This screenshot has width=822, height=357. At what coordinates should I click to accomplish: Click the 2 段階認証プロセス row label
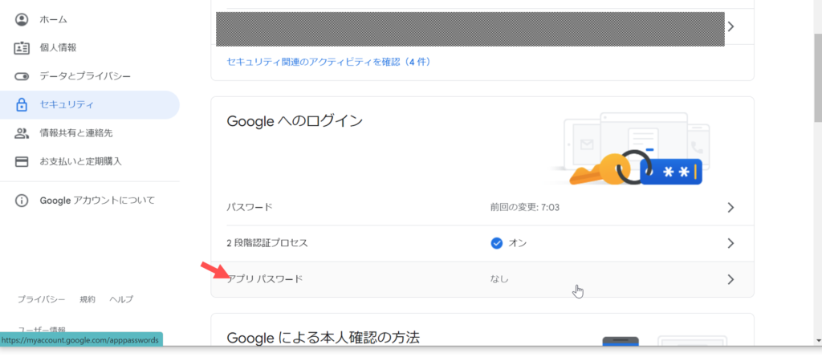coord(267,243)
